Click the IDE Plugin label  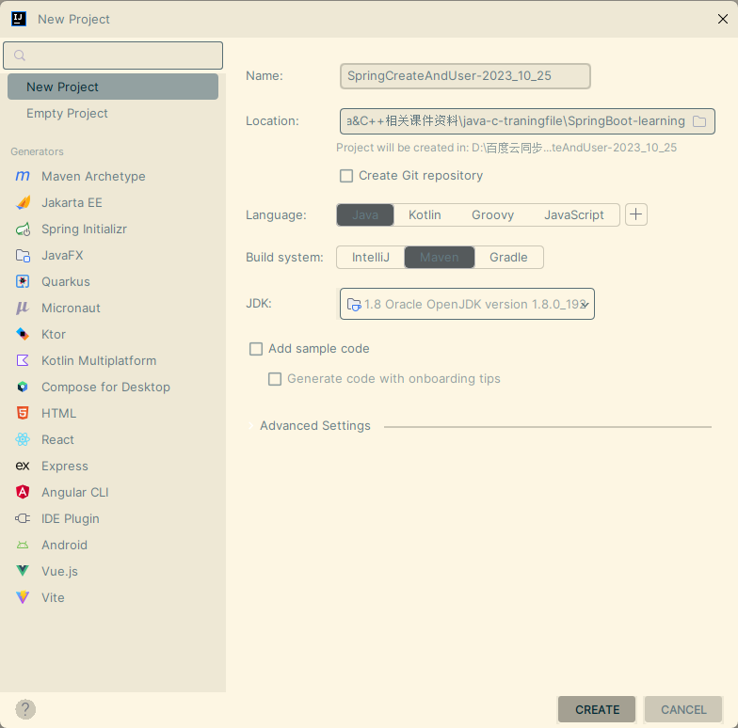71,519
